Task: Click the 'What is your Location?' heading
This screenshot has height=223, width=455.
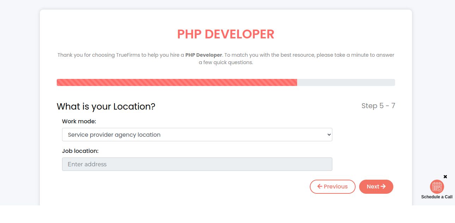Action: (x=106, y=106)
